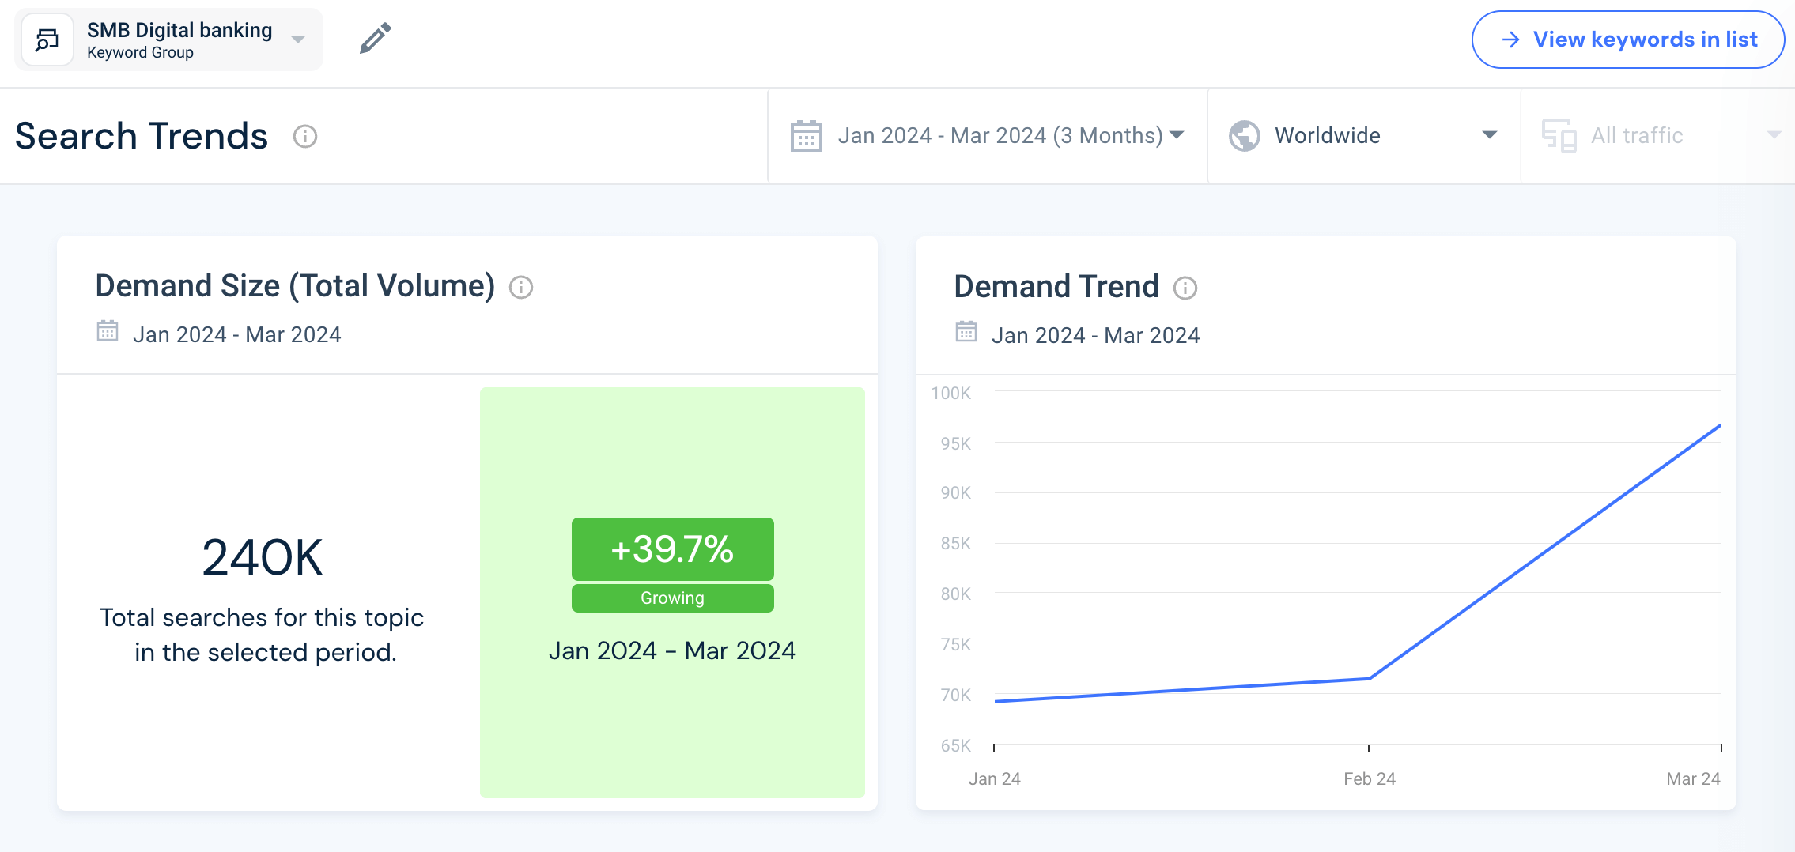Click the calendar icon under Demand Trend title
Viewport: 1795px width, 852px height.
tap(966, 334)
